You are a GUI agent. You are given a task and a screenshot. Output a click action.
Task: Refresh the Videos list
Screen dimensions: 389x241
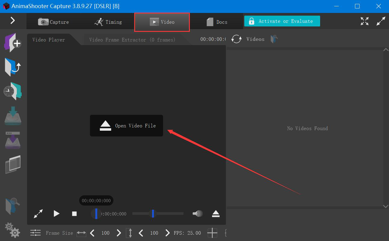[x=236, y=39]
